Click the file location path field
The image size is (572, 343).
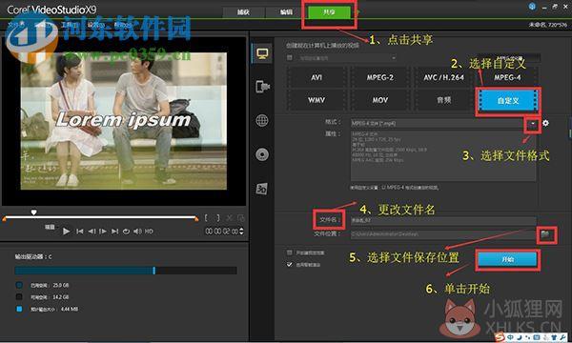(x=443, y=234)
